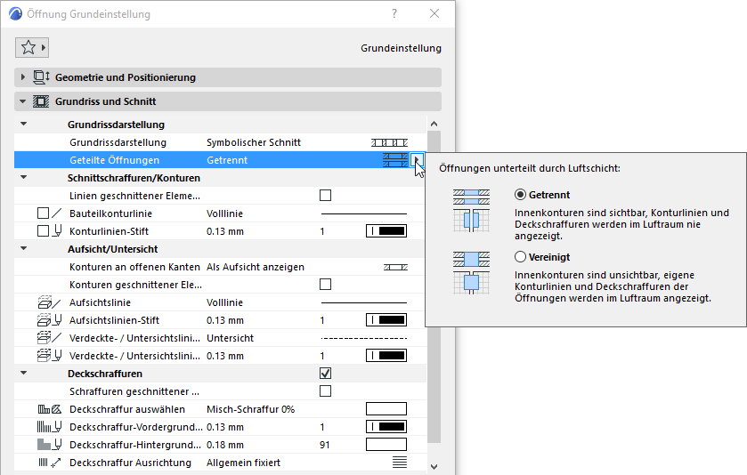This screenshot has height=475, width=747.
Task: Open the Geteilte Öffnungen flyout arrow
Action: click(x=417, y=160)
